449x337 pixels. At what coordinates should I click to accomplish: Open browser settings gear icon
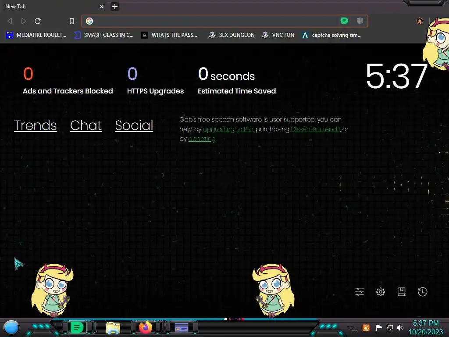pos(381,292)
